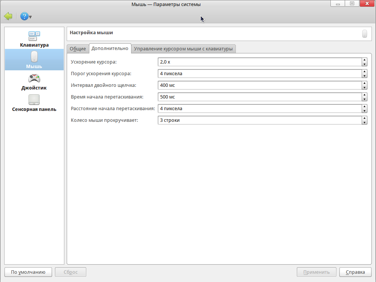
Task: Open the blue help question mark icon
Action: click(x=24, y=17)
